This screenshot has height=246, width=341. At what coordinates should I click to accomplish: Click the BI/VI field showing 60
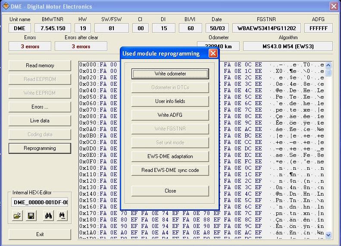pos(191,28)
